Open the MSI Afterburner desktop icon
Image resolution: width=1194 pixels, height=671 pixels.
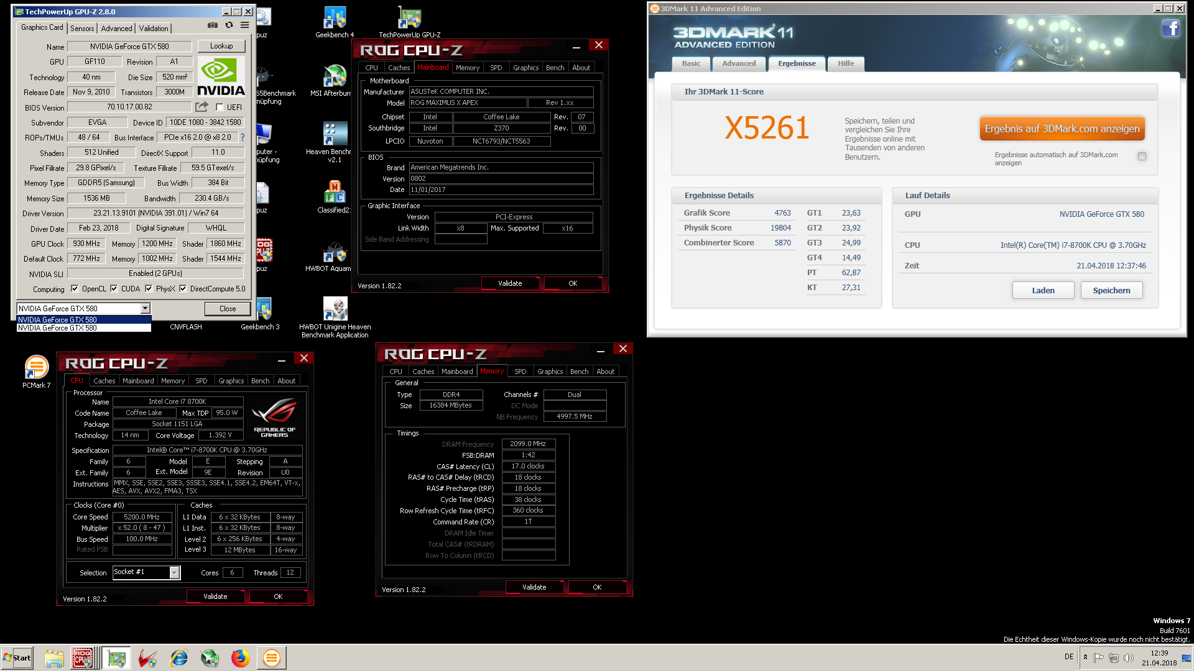[x=335, y=81]
